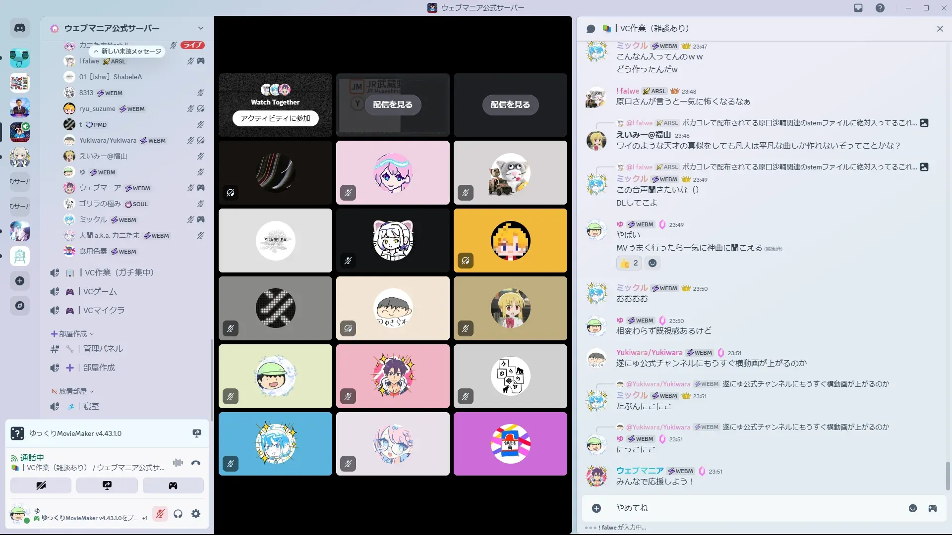Expand the ウェブマニア公式サーバー server dropdown menu

pos(200,28)
